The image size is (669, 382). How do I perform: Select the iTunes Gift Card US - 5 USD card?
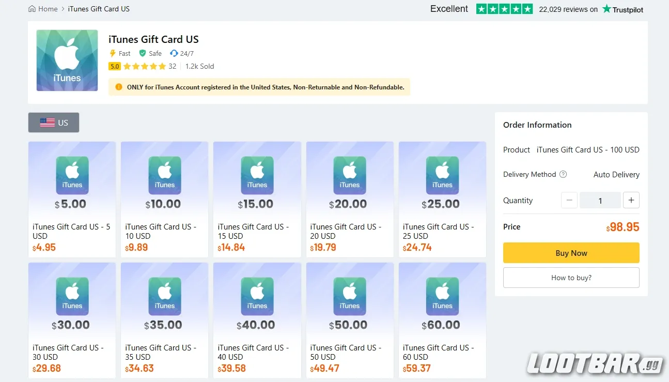[x=72, y=199]
